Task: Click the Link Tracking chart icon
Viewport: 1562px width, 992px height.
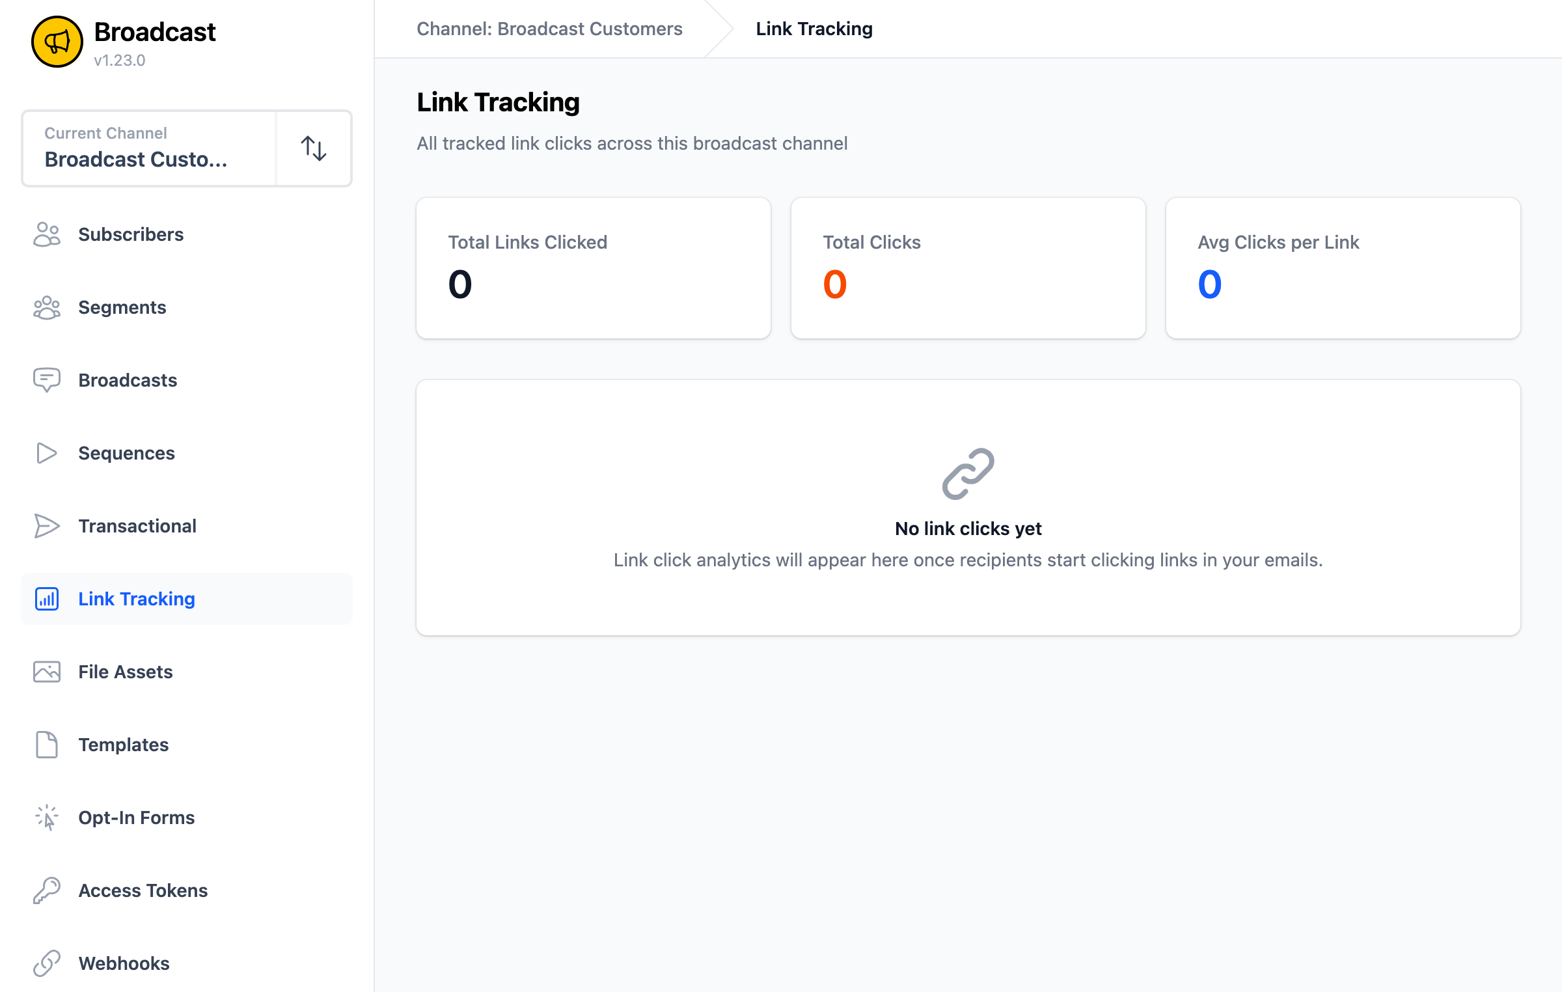Action: point(46,599)
